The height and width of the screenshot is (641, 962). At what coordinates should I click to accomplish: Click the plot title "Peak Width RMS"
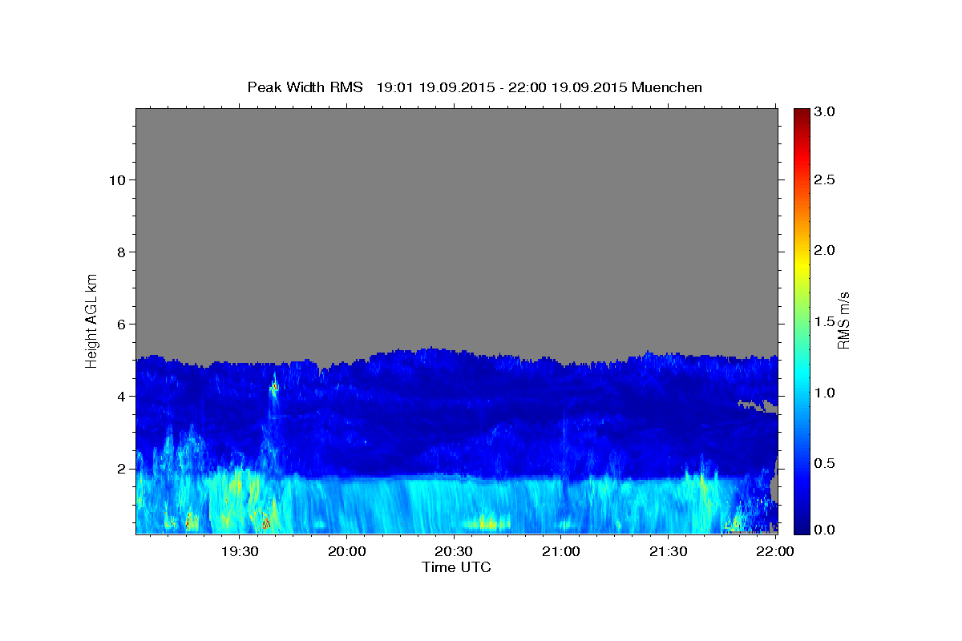[x=305, y=87]
